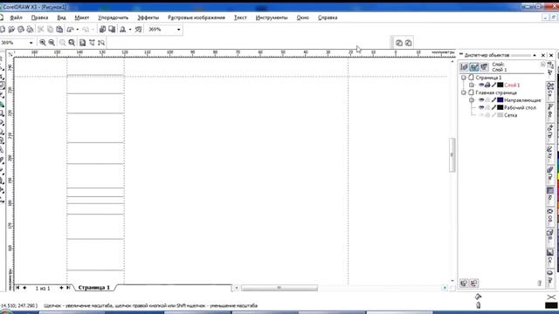Click Show object properties in Object Manager
This screenshot has height=314, width=559.
tap(464, 67)
